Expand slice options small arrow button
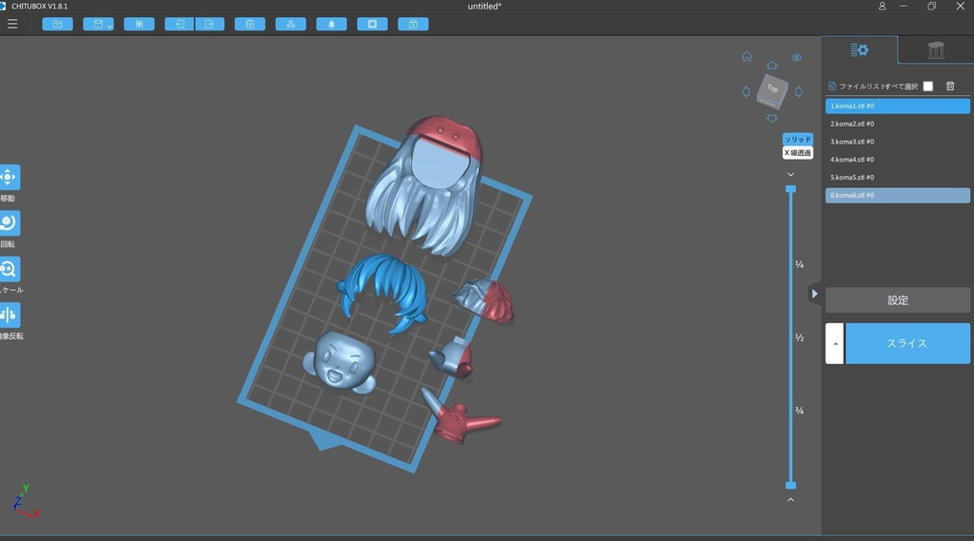Viewport: 974px width, 541px height. 835,343
